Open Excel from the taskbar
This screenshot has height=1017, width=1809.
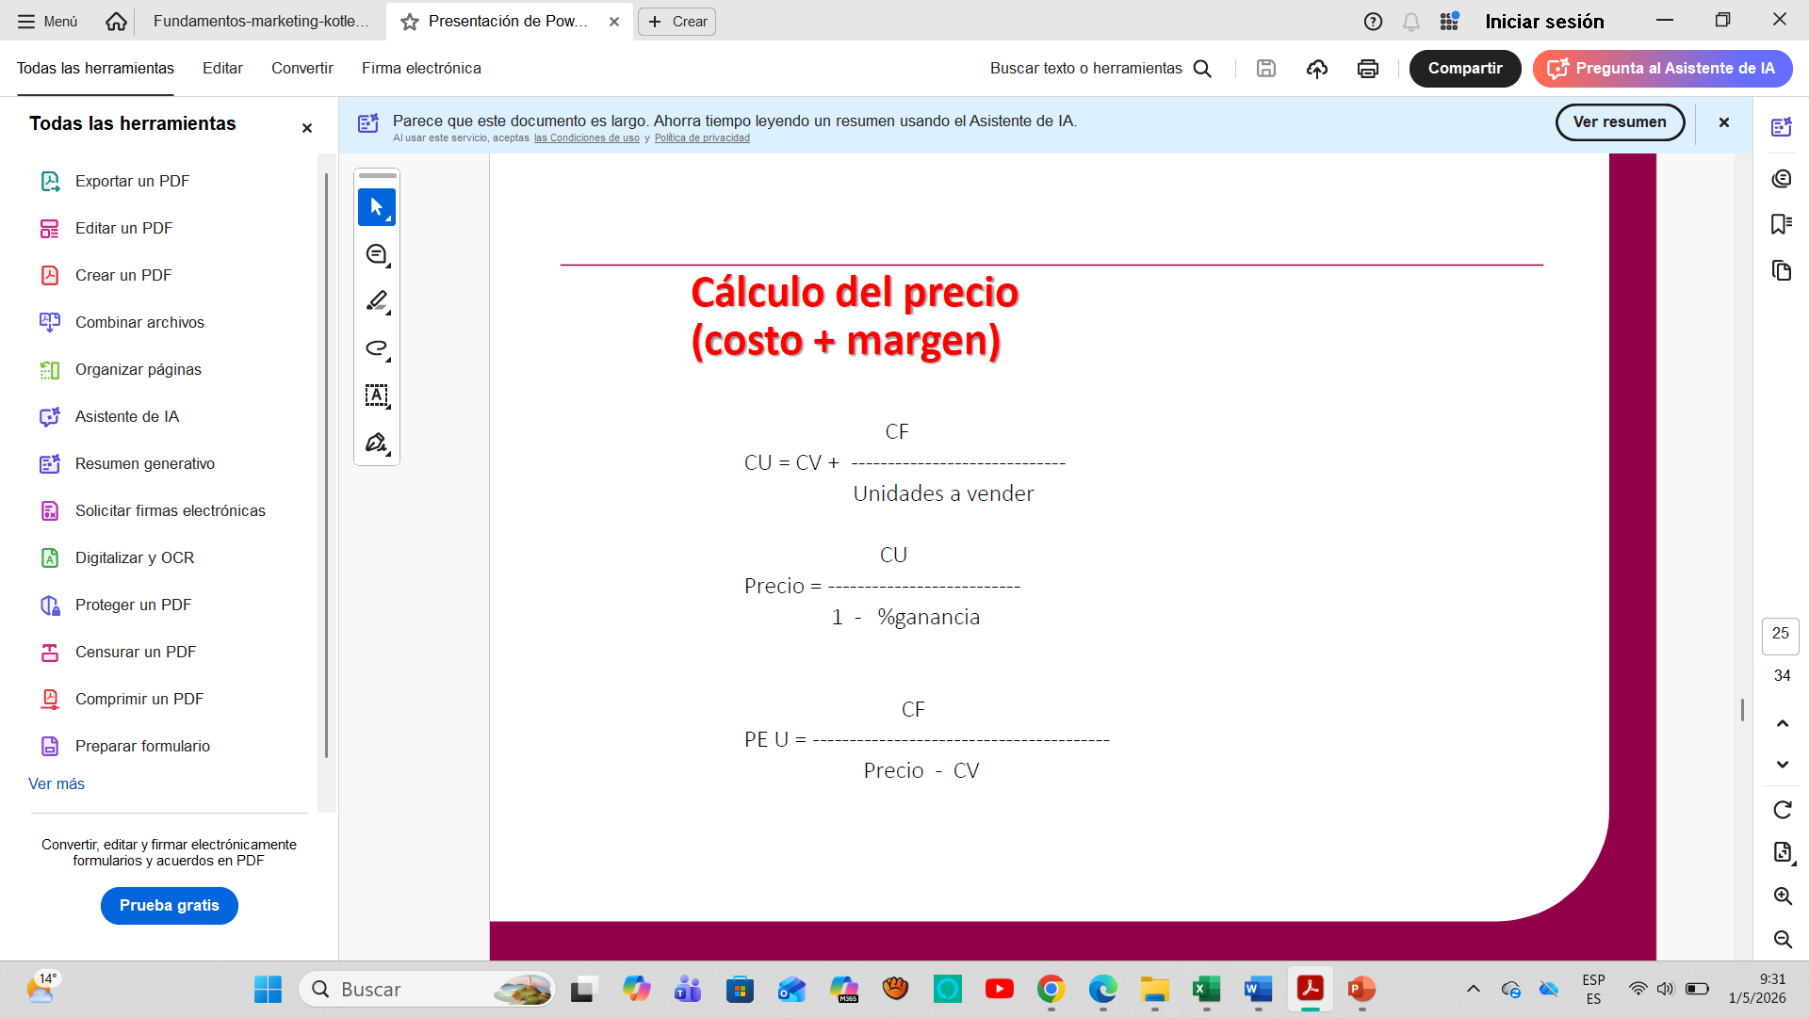(x=1206, y=989)
